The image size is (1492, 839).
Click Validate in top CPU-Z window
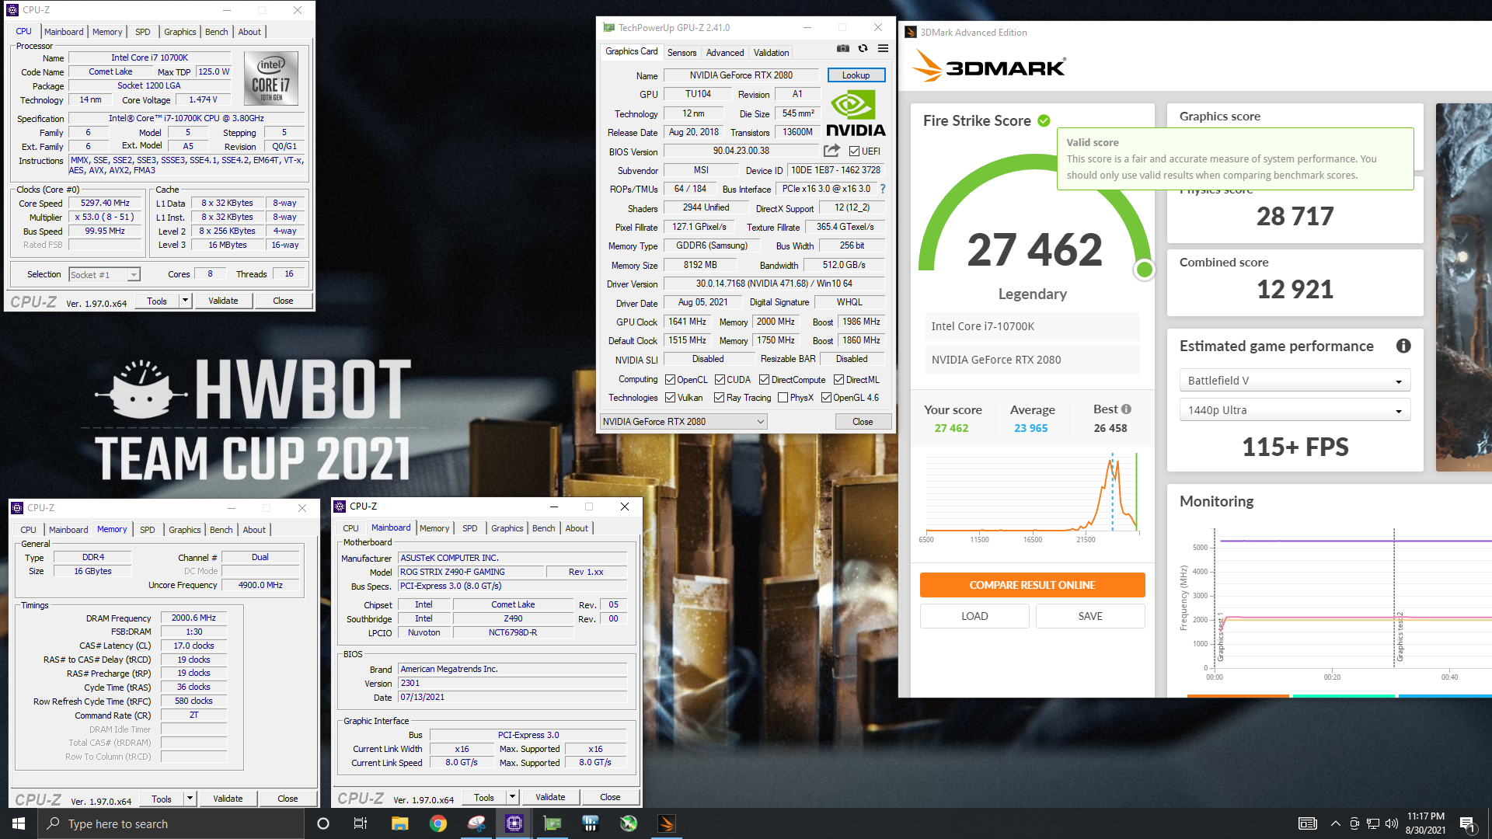coord(223,301)
